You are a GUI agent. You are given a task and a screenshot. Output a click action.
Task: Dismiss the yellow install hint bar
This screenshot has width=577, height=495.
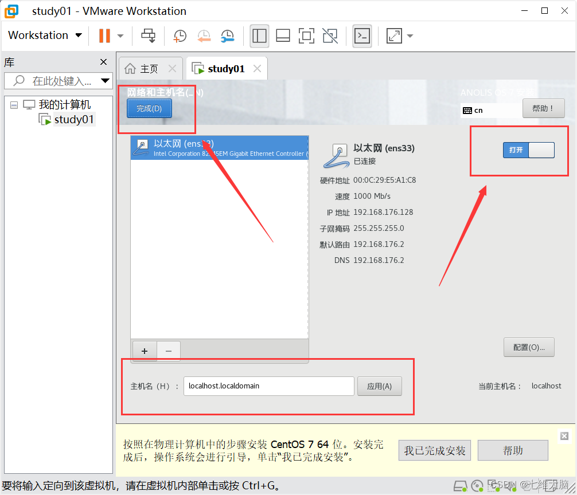(x=564, y=436)
